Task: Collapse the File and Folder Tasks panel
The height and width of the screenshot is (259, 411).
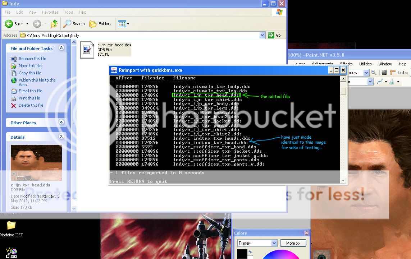Action: [61, 48]
